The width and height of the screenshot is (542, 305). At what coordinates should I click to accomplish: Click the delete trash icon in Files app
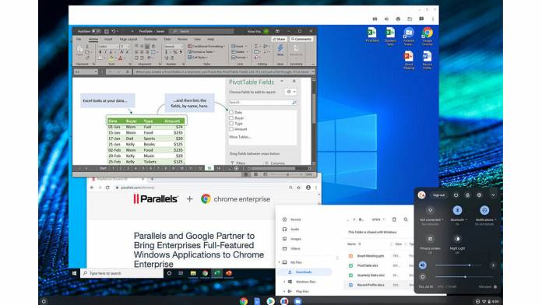click(394, 219)
